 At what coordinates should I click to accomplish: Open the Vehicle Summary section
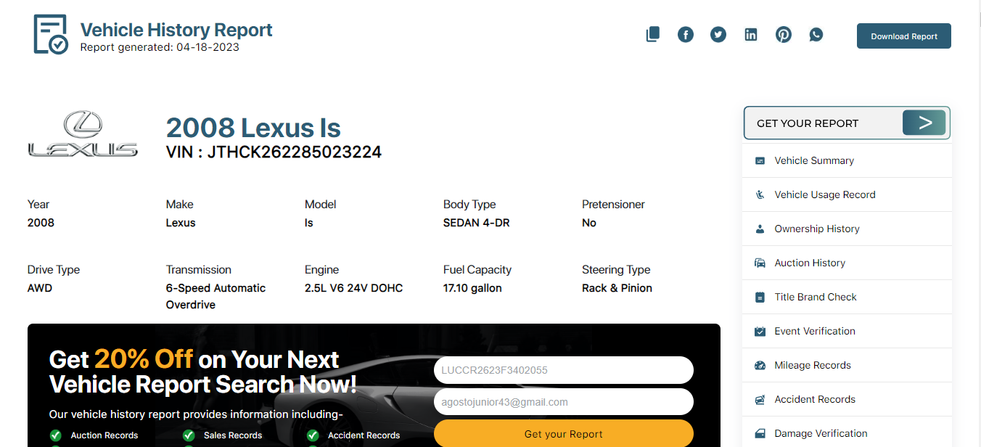[847, 160]
